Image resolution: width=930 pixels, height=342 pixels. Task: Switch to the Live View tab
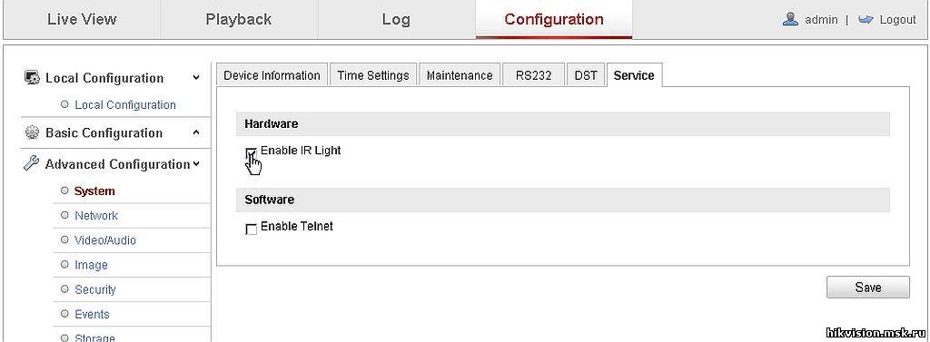tap(82, 20)
